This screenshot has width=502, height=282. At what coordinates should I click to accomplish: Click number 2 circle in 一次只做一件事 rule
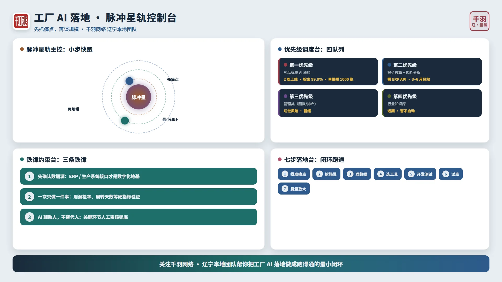pos(30,197)
